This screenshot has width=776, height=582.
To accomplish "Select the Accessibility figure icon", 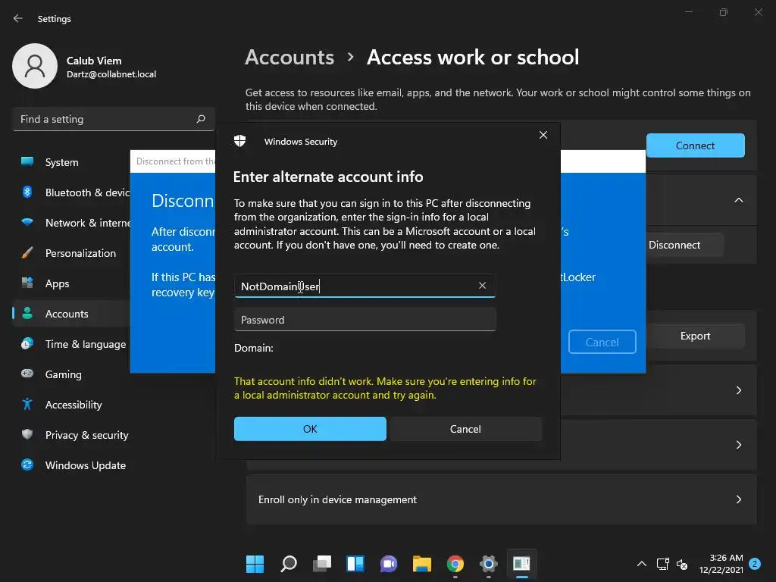I will click(x=27, y=405).
